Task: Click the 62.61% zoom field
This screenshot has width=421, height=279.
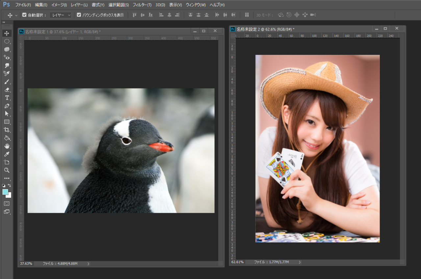Action: click(237, 262)
